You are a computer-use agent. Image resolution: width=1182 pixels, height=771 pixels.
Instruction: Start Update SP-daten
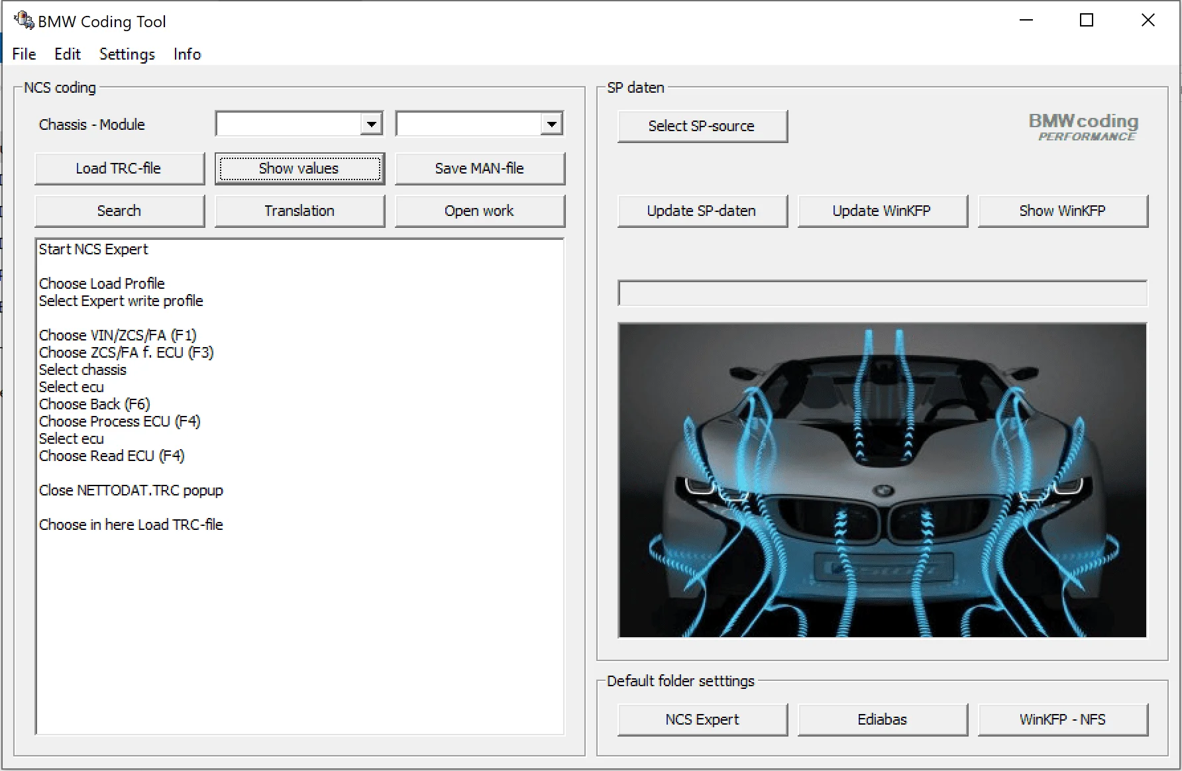[702, 211]
